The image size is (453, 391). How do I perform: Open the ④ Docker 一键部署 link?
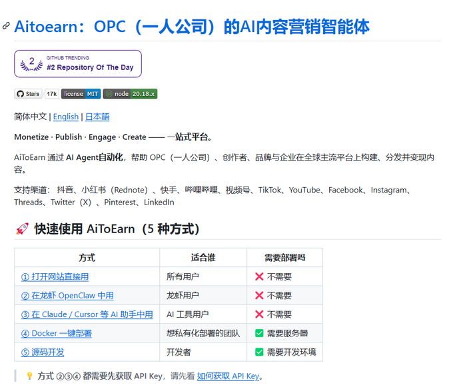pos(57,333)
